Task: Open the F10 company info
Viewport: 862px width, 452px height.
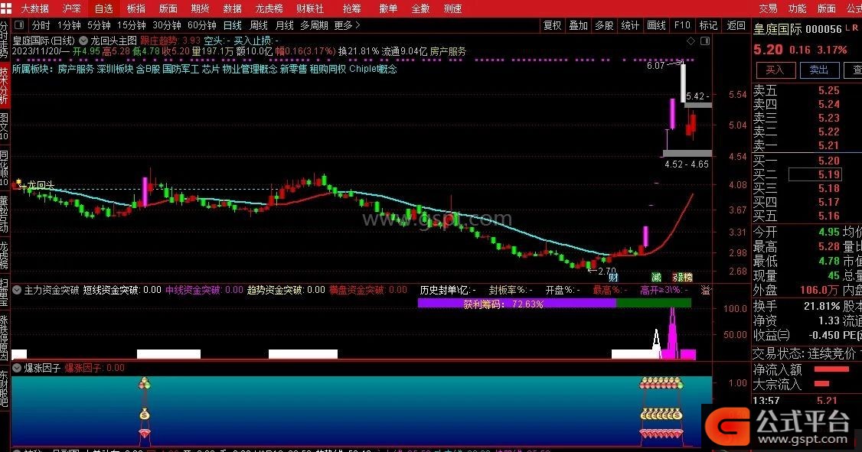Action: pyautogui.click(x=682, y=25)
